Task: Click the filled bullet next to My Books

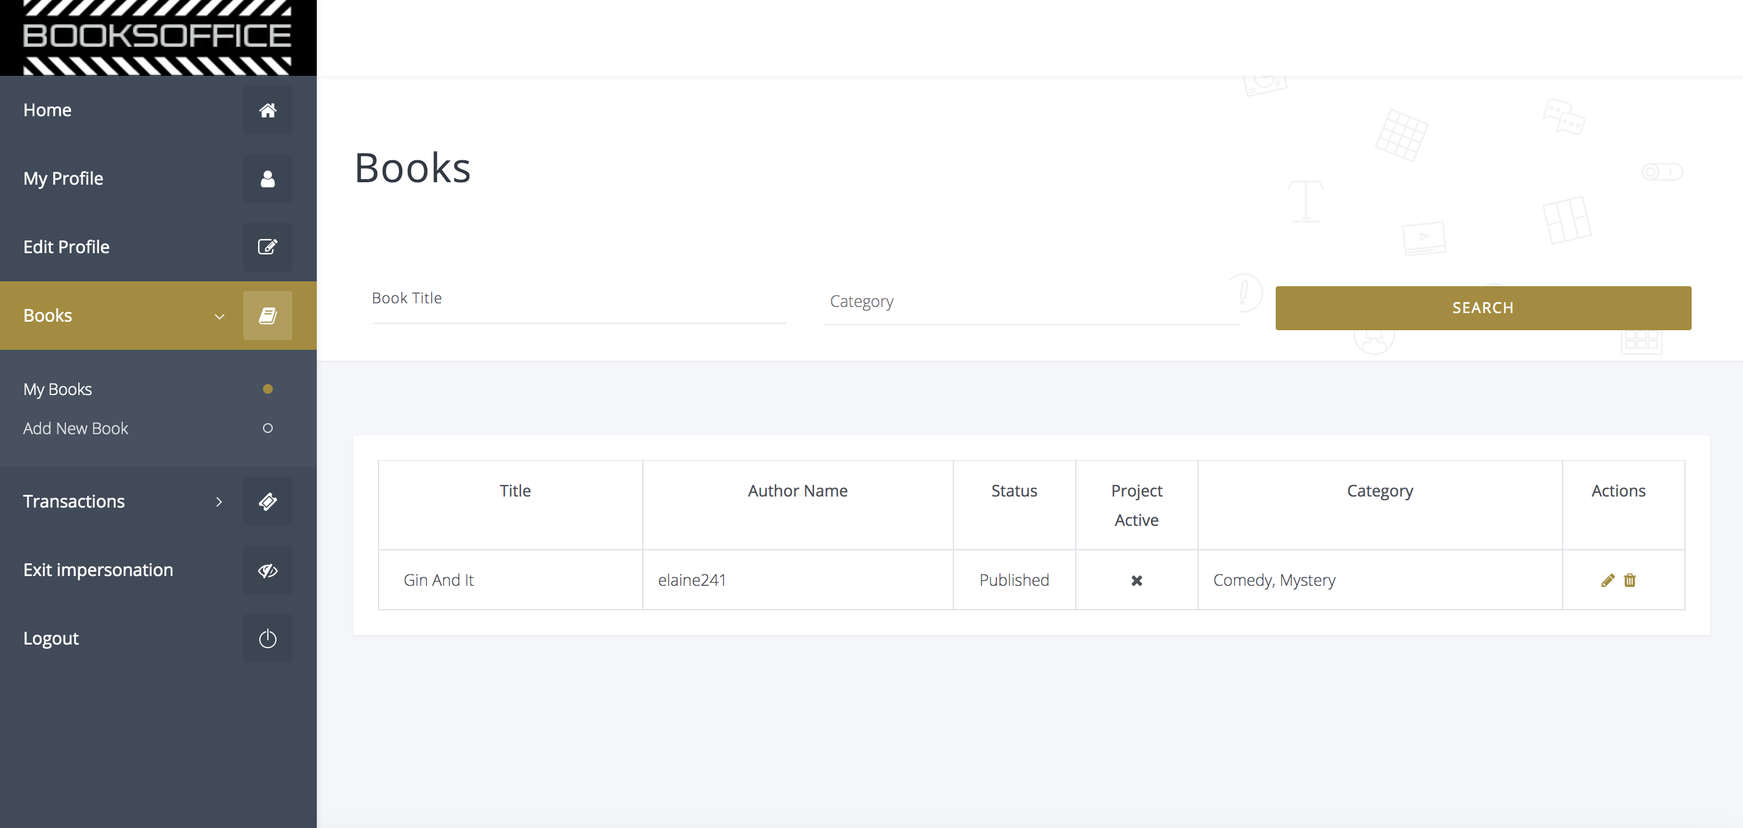Action: click(268, 389)
